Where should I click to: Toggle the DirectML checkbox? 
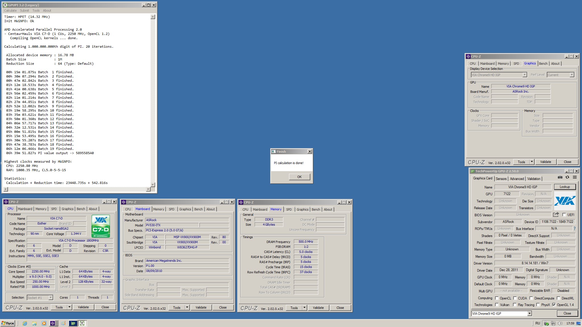pos(558,298)
